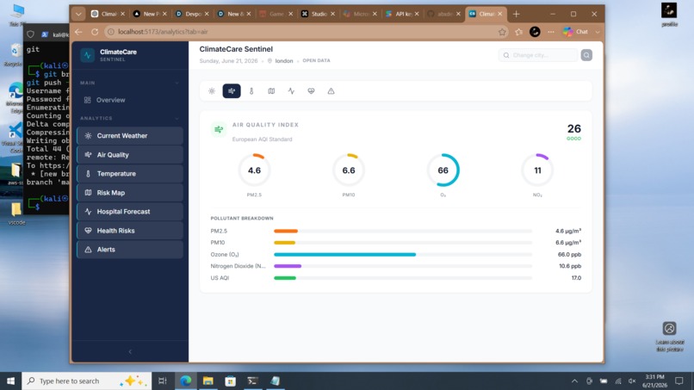Click the ClimateCare Sentinel logo icon
The width and height of the screenshot is (694, 390).
(87, 55)
